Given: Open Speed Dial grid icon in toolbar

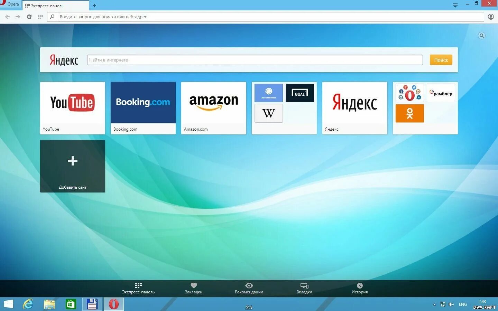Looking at the screenshot, I should [x=40, y=17].
